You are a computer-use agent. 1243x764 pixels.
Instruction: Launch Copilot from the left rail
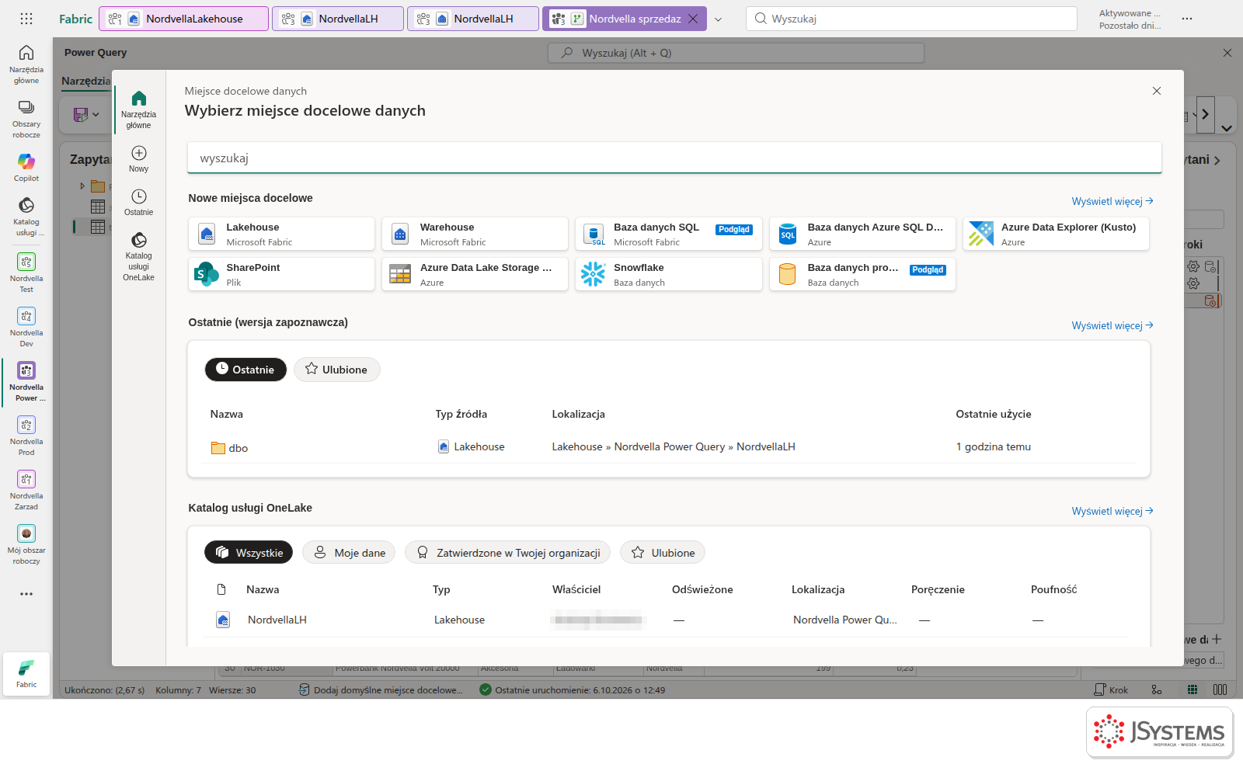point(26,167)
